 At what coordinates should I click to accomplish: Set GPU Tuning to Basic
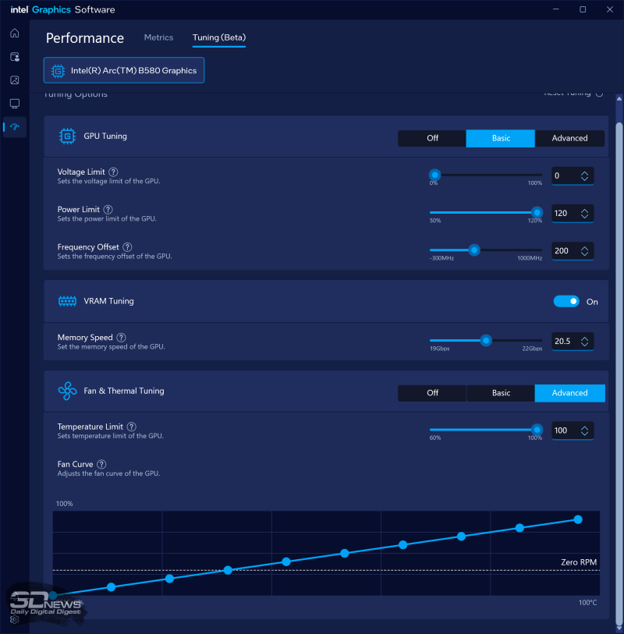tap(501, 138)
